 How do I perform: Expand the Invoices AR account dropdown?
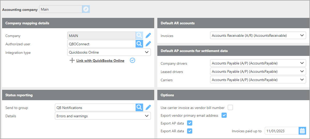[x=258, y=35]
